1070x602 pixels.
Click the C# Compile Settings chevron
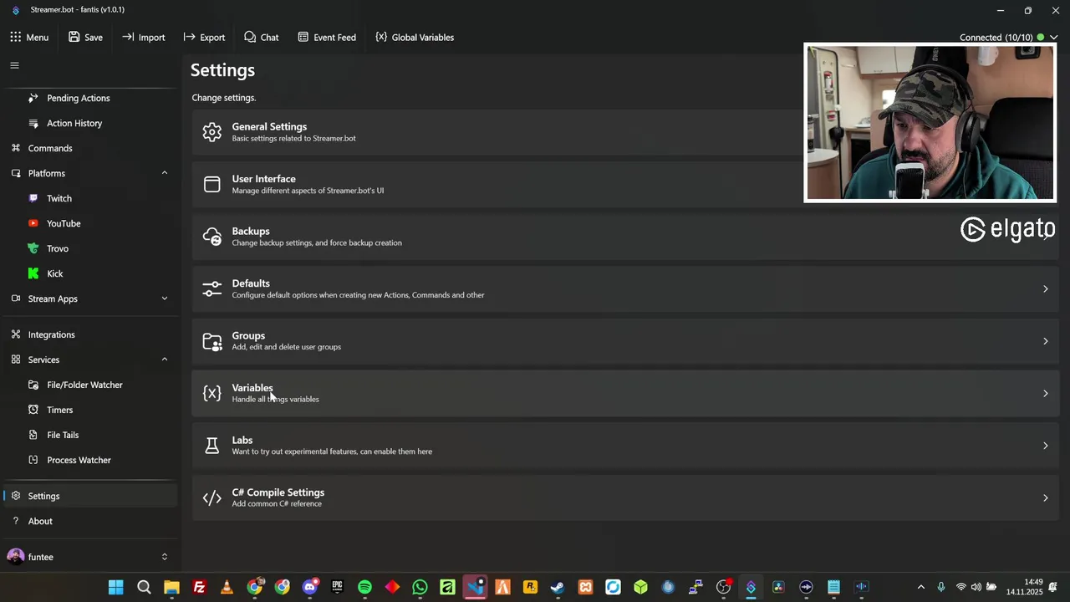click(x=1045, y=498)
